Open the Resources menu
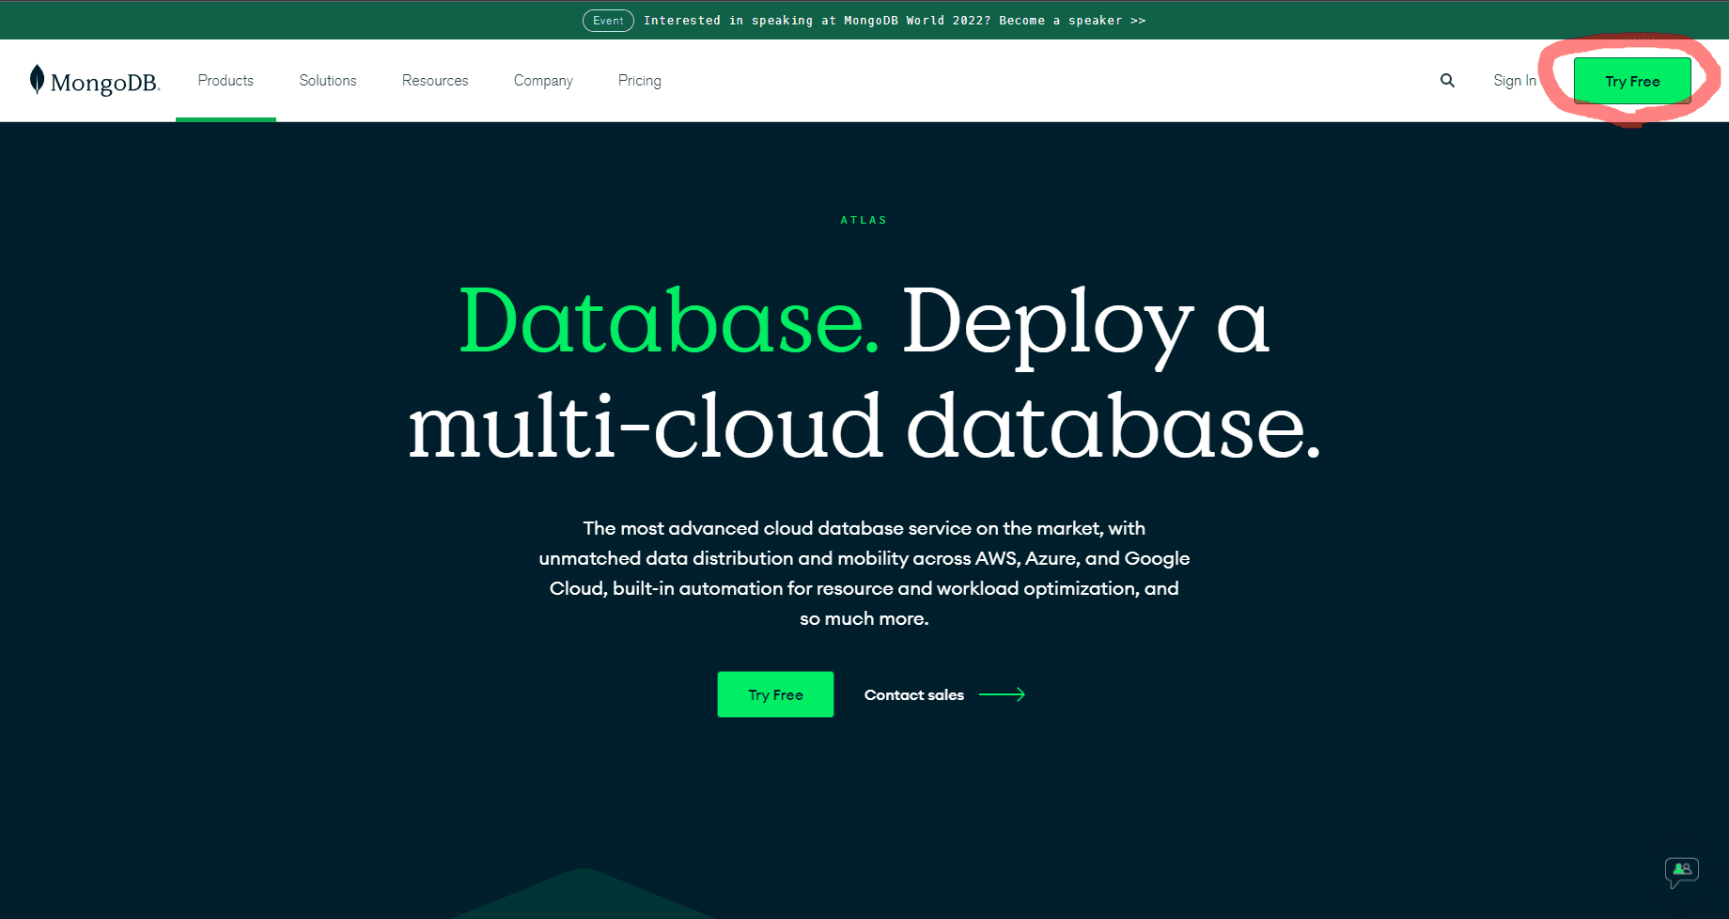The image size is (1729, 919). [x=435, y=81]
